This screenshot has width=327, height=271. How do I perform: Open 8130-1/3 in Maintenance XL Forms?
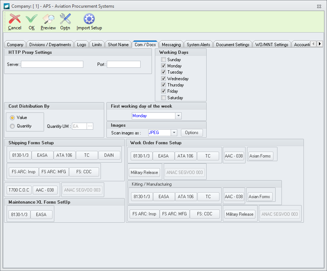pos(19,215)
